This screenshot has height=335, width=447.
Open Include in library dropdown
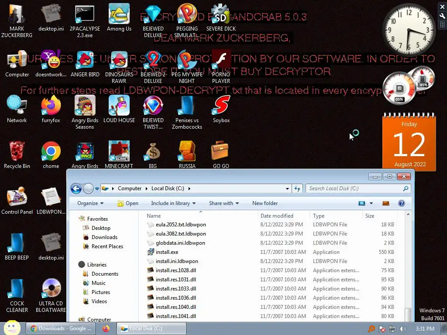point(173,203)
